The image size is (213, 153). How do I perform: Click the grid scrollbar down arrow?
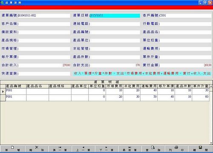[211, 143]
